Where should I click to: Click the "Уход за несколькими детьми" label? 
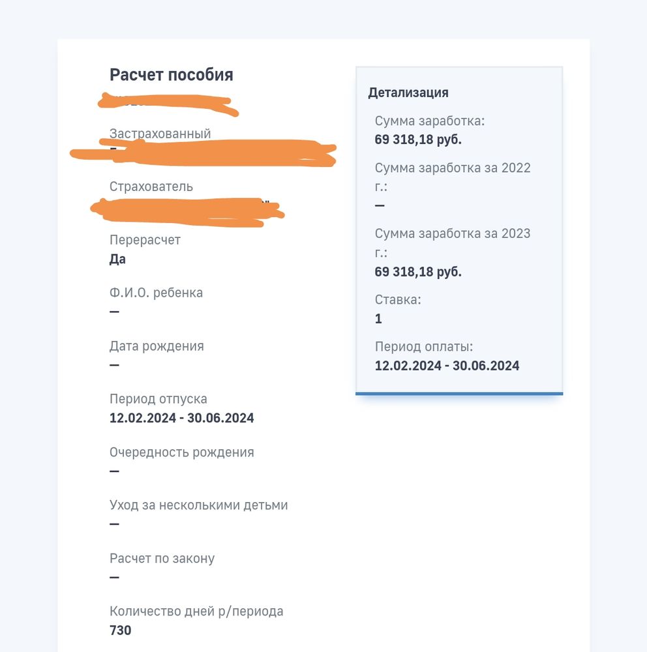[198, 505]
